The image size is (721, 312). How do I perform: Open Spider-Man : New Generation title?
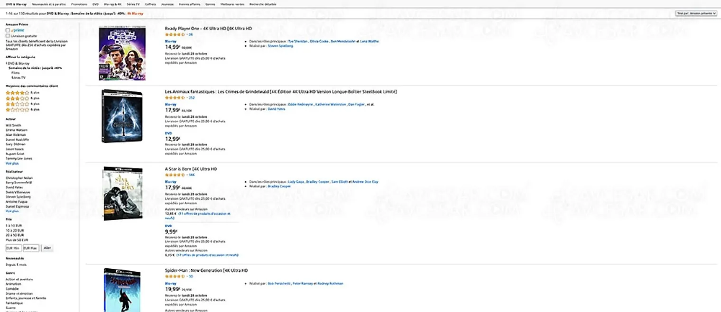tap(206, 270)
